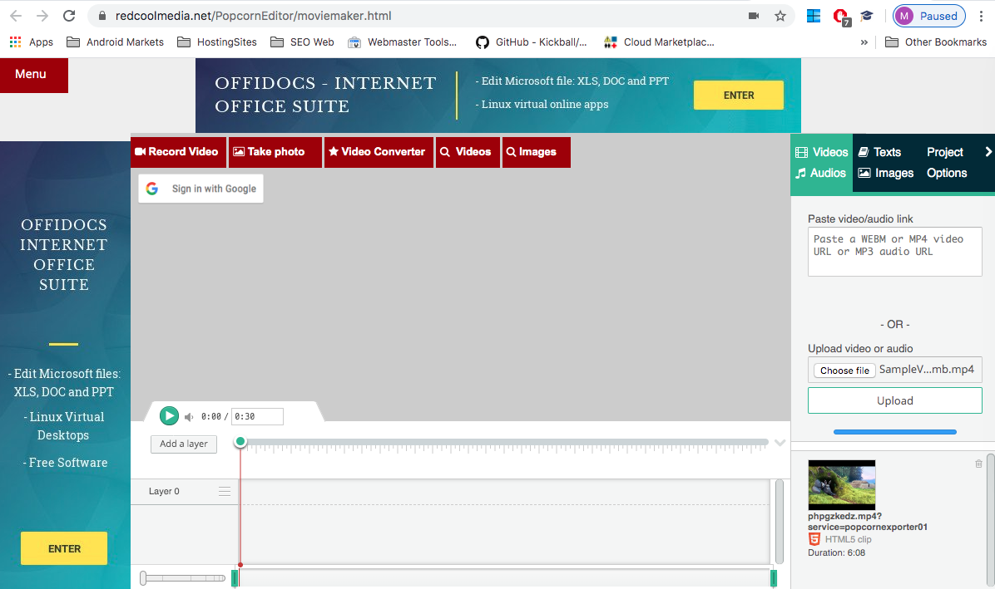Click the Add a layer button
The image size is (995, 589).
[x=184, y=444]
